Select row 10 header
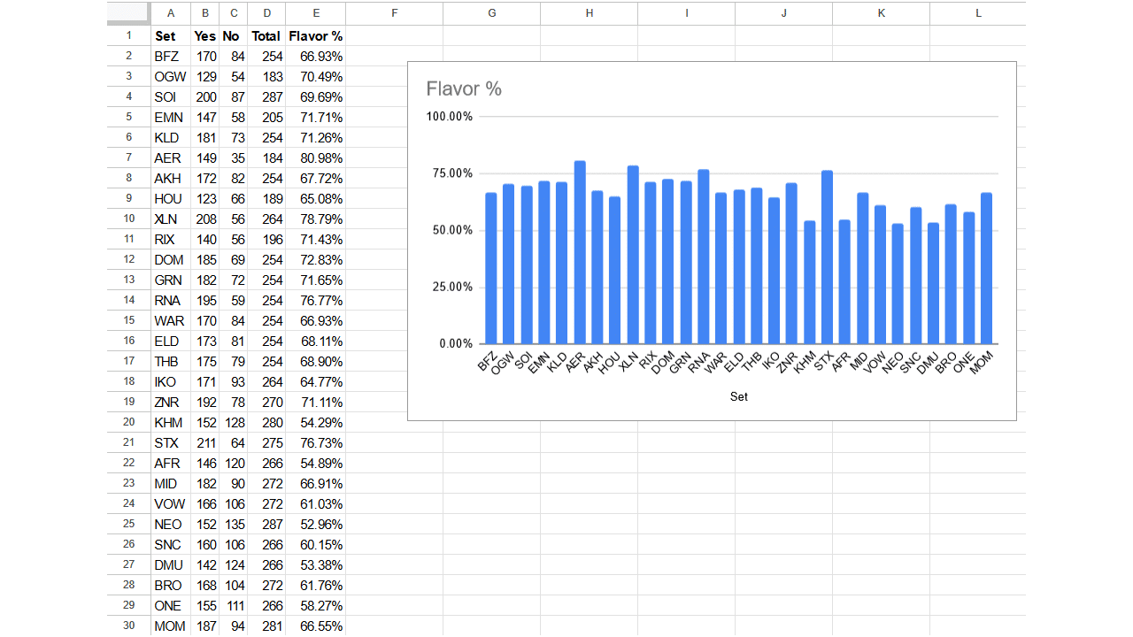1133x637 pixels. pyautogui.click(x=128, y=219)
